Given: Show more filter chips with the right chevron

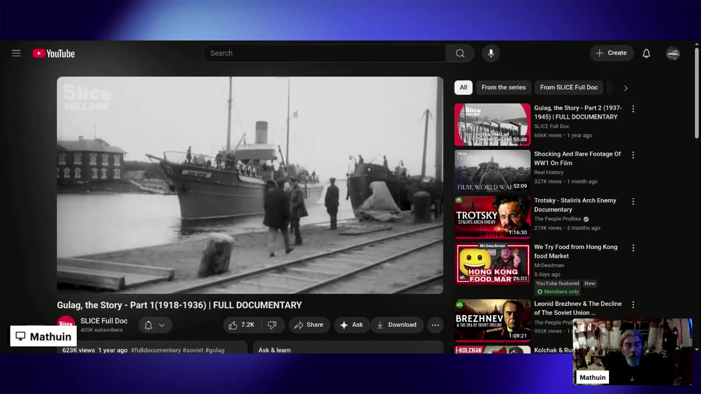Looking at the screenshot, I should (x=625, y=88).
